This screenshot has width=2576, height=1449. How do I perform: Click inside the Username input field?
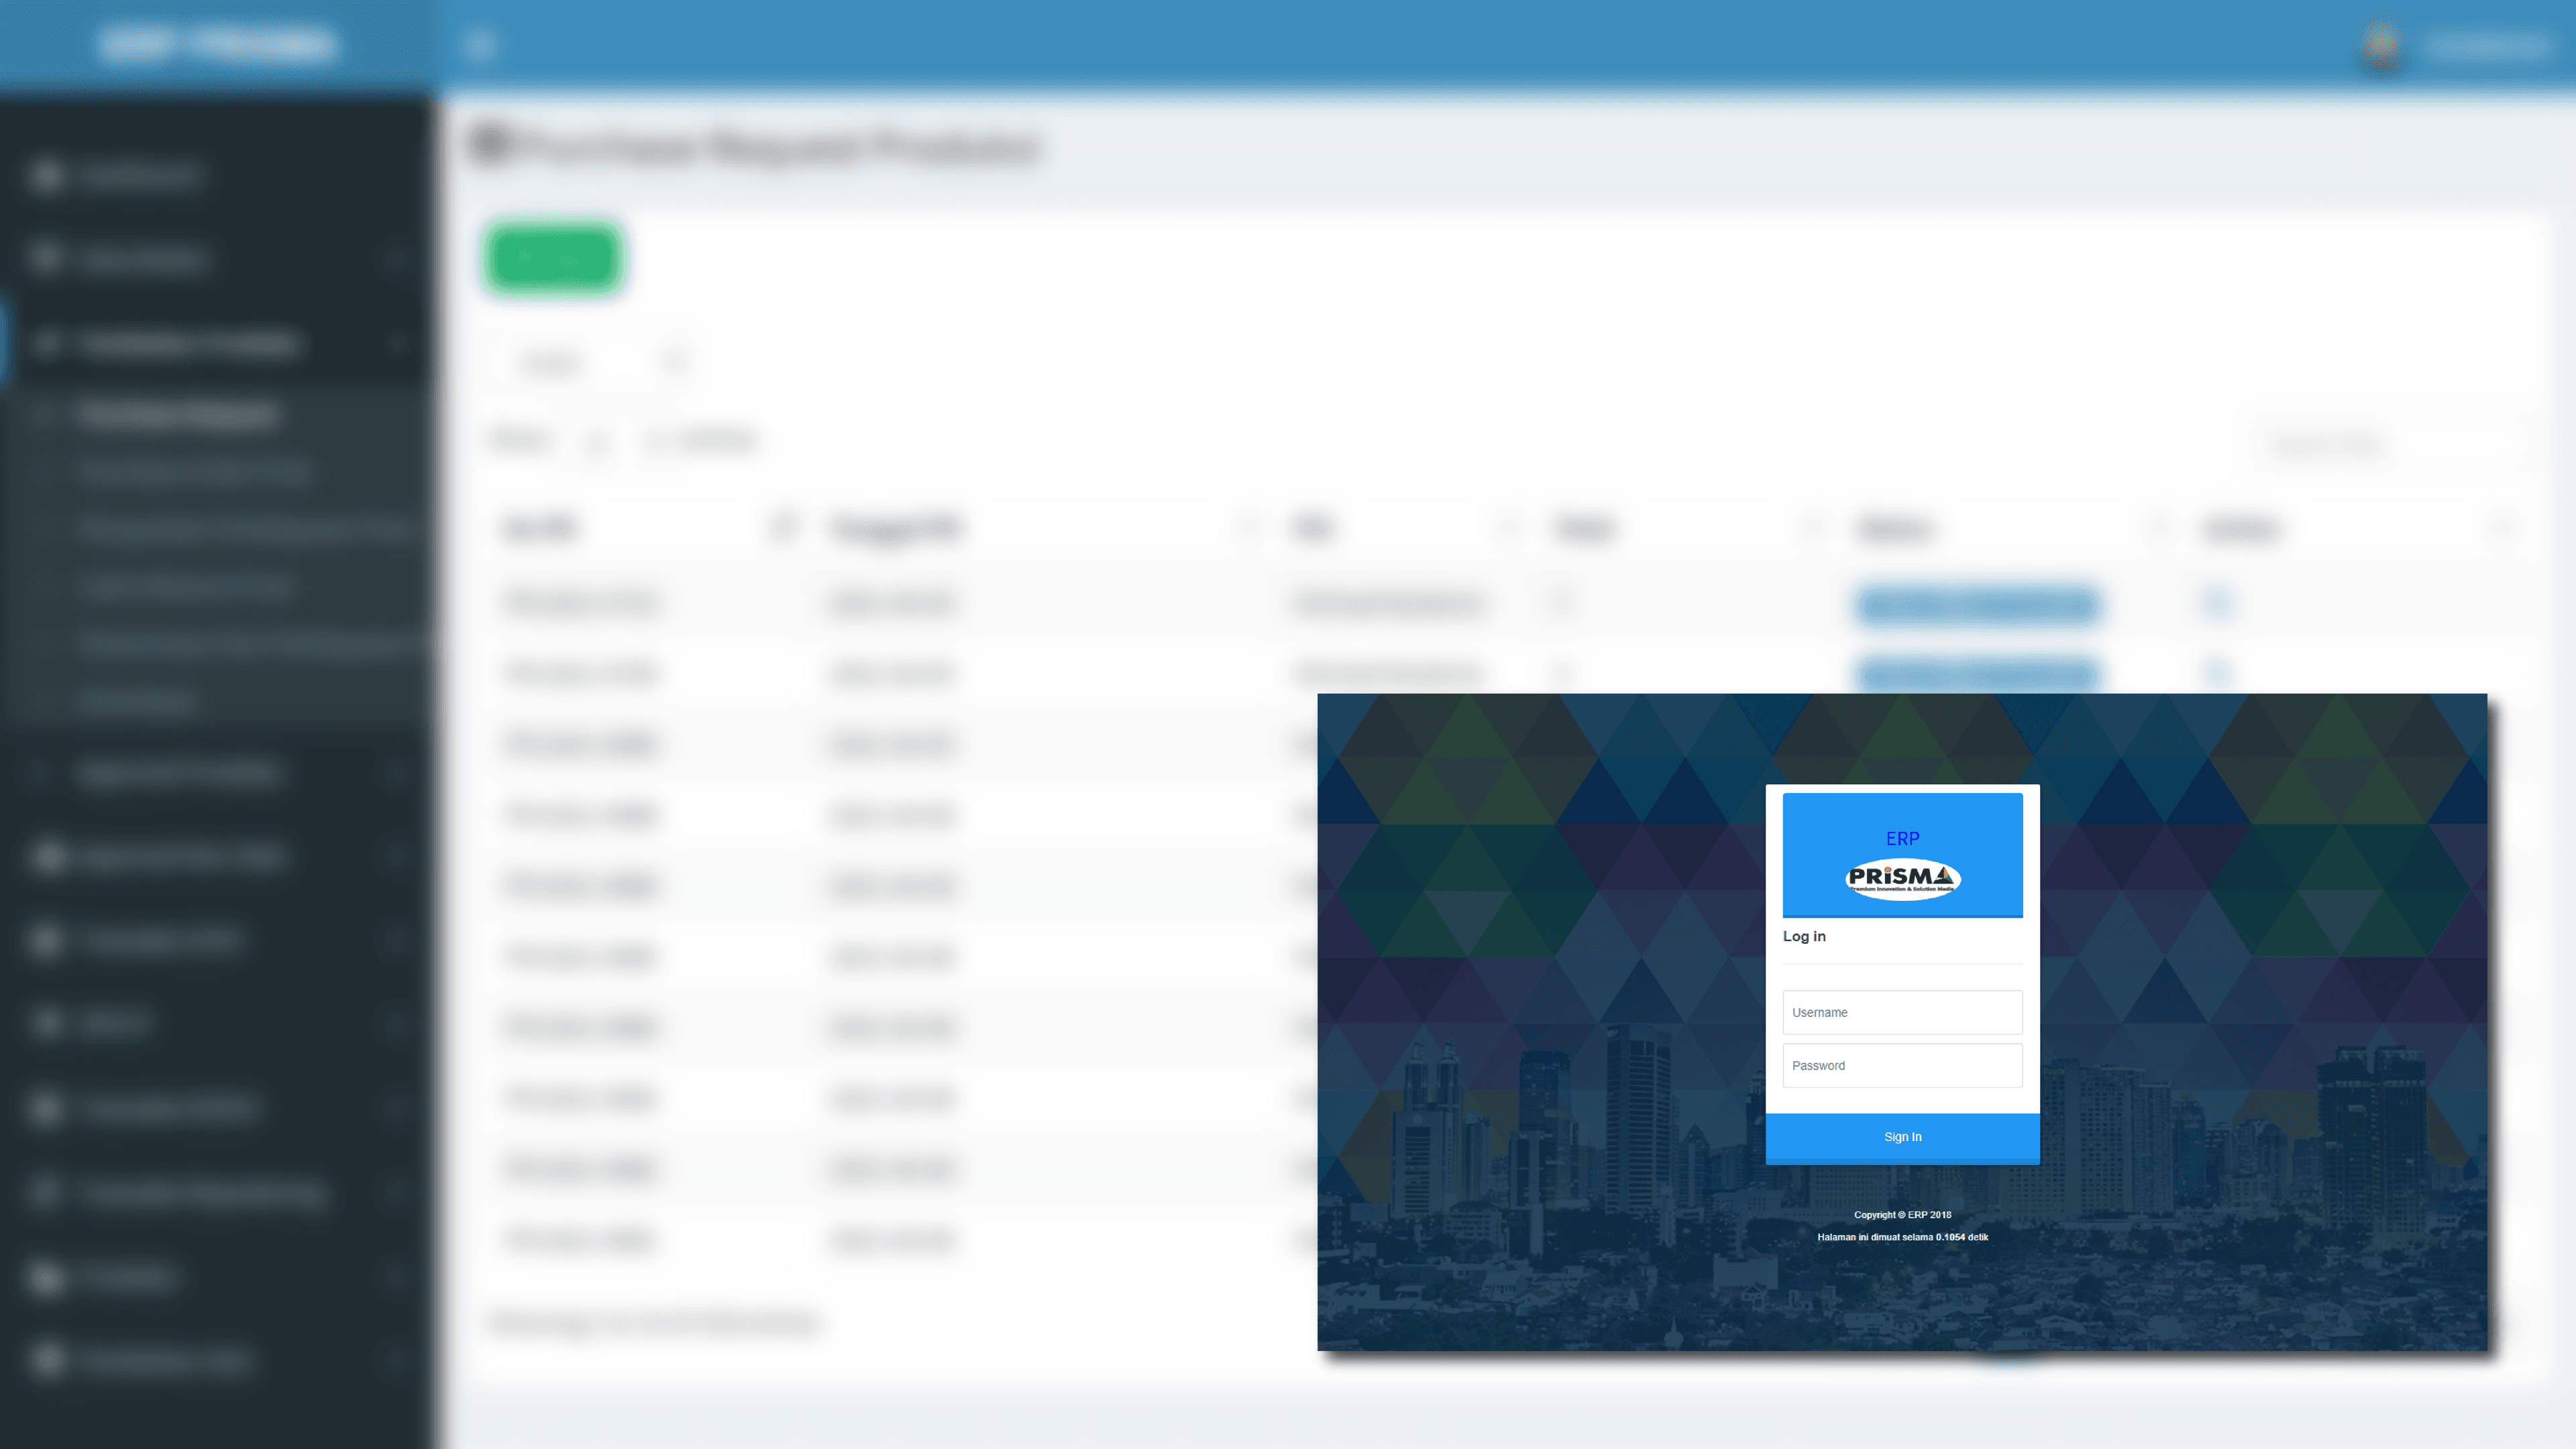(x=1902, y=1012)
